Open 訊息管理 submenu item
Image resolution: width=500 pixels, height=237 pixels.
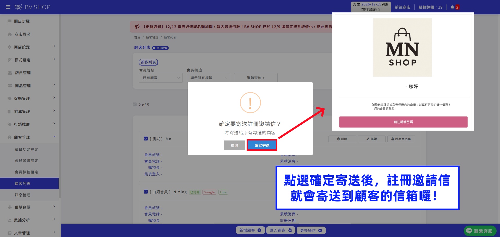23,195
